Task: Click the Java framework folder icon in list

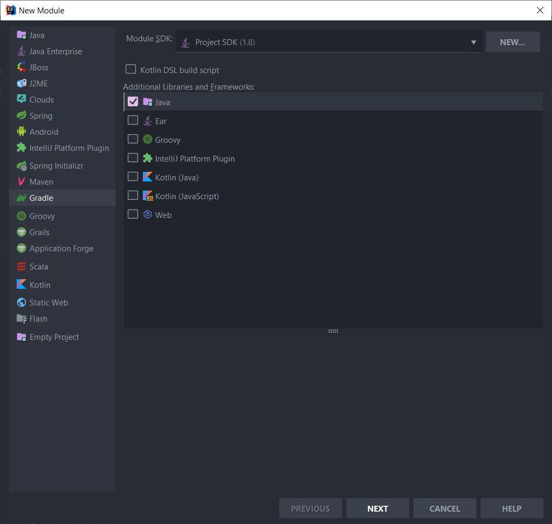Action: (x=148, y=102)
